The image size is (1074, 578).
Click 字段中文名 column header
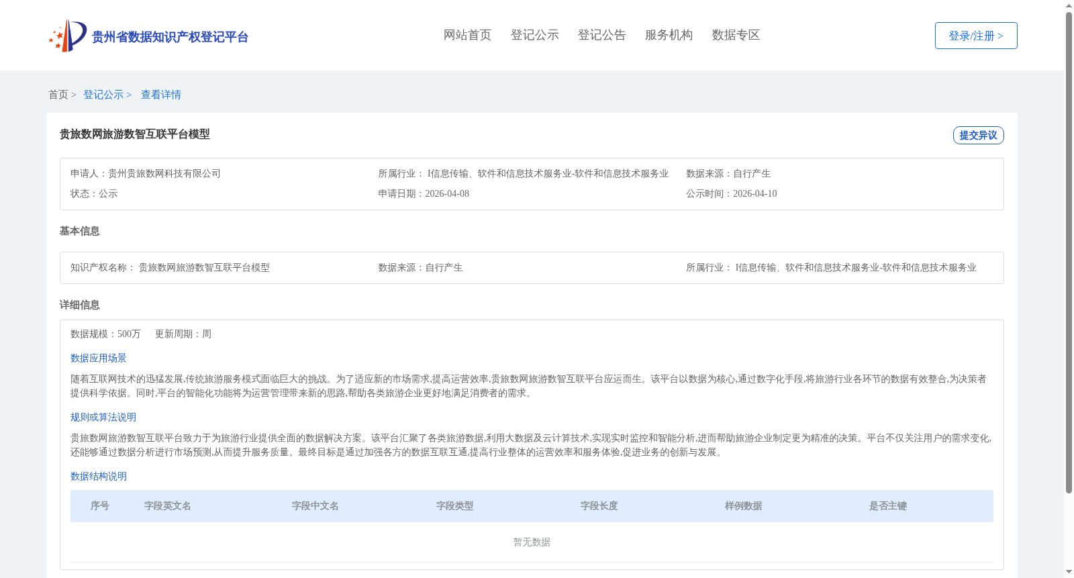(315, 506)
